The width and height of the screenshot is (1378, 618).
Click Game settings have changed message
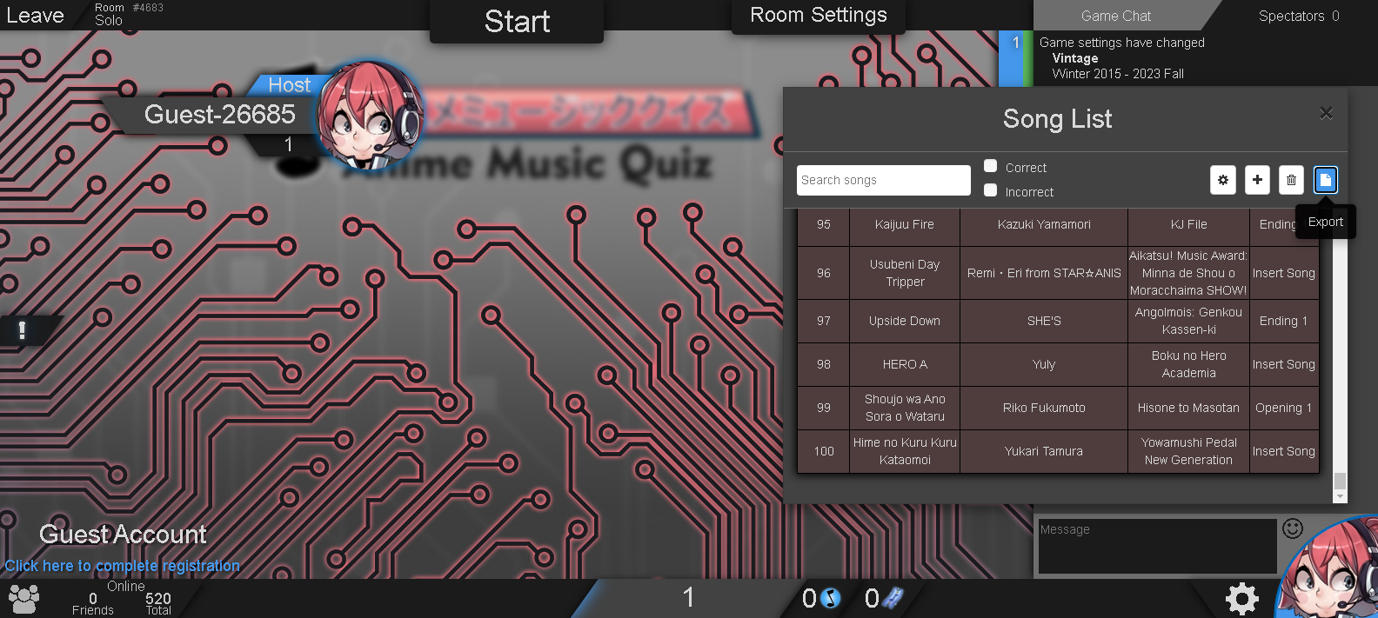click(x=1121, y=43)
